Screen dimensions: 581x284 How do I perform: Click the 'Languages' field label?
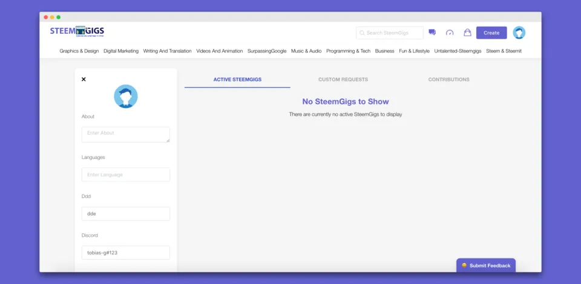93,157
